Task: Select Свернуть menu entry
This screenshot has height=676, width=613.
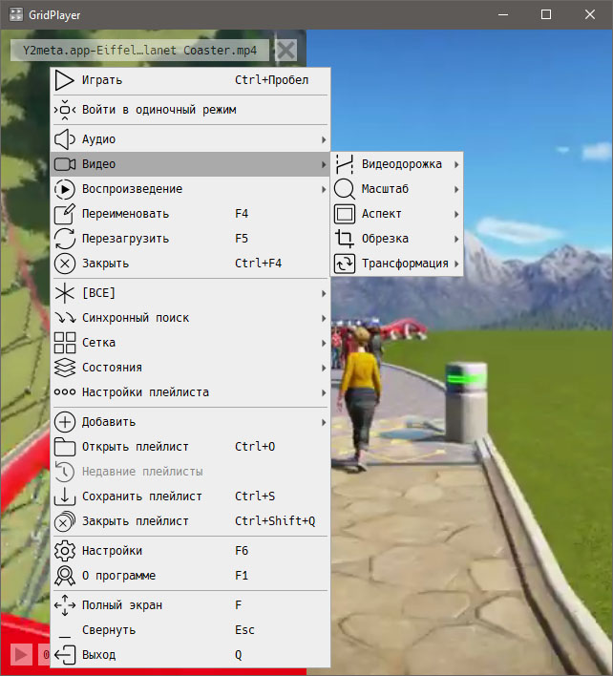Action: (190, 630)
